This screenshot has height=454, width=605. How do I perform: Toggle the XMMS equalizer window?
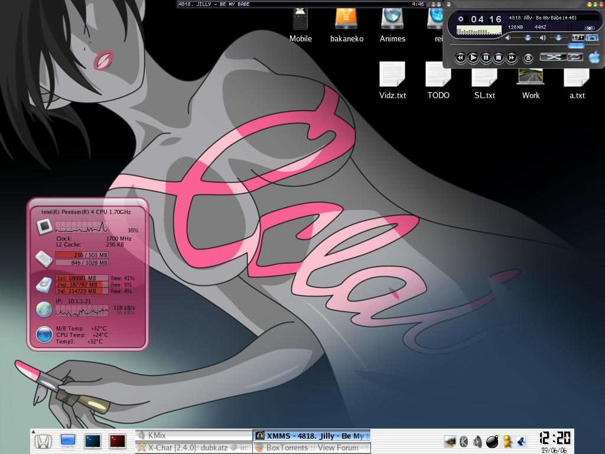(x=578, y=38)
